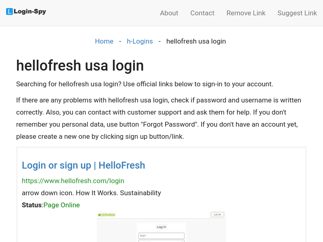Open the Suggest Link page
The width and height of the screenshot is (323, 242).
(297, 13)
